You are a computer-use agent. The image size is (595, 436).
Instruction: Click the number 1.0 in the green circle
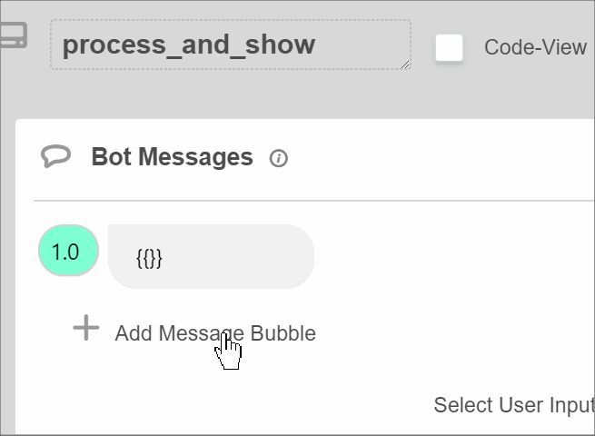65,252
